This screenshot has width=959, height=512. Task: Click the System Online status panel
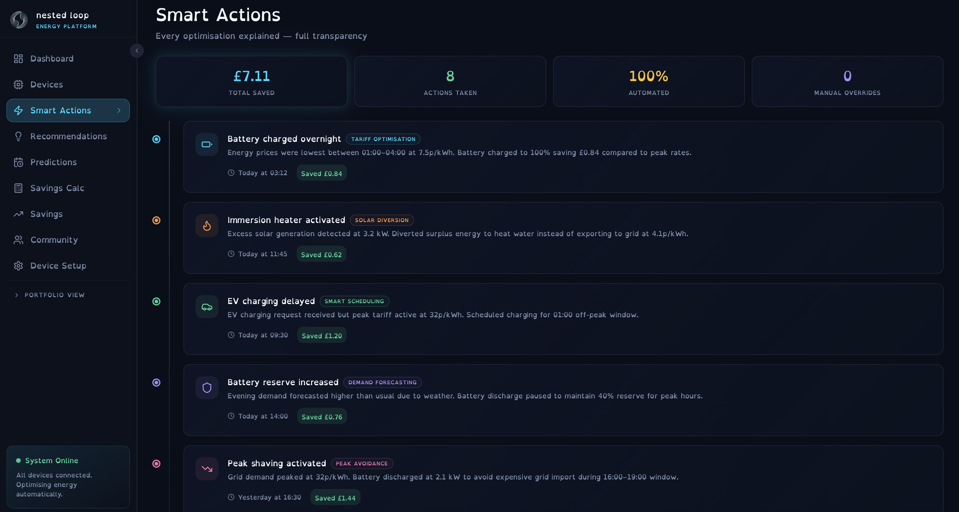pyautogui.click(x=68, y=477)
